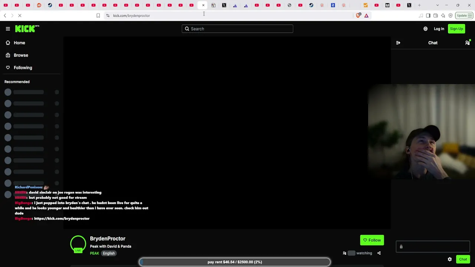The image size is (475, 267).
Task: Open the Kick sidebar hamburger menu
Action: coord(8,29)
